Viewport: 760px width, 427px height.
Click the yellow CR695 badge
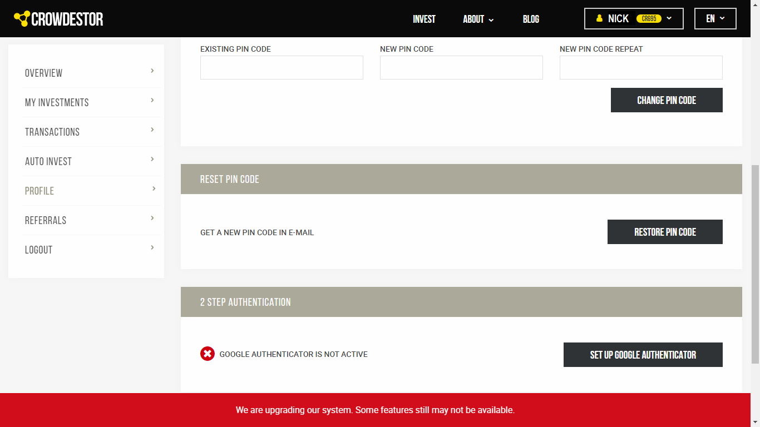(649, 18)
